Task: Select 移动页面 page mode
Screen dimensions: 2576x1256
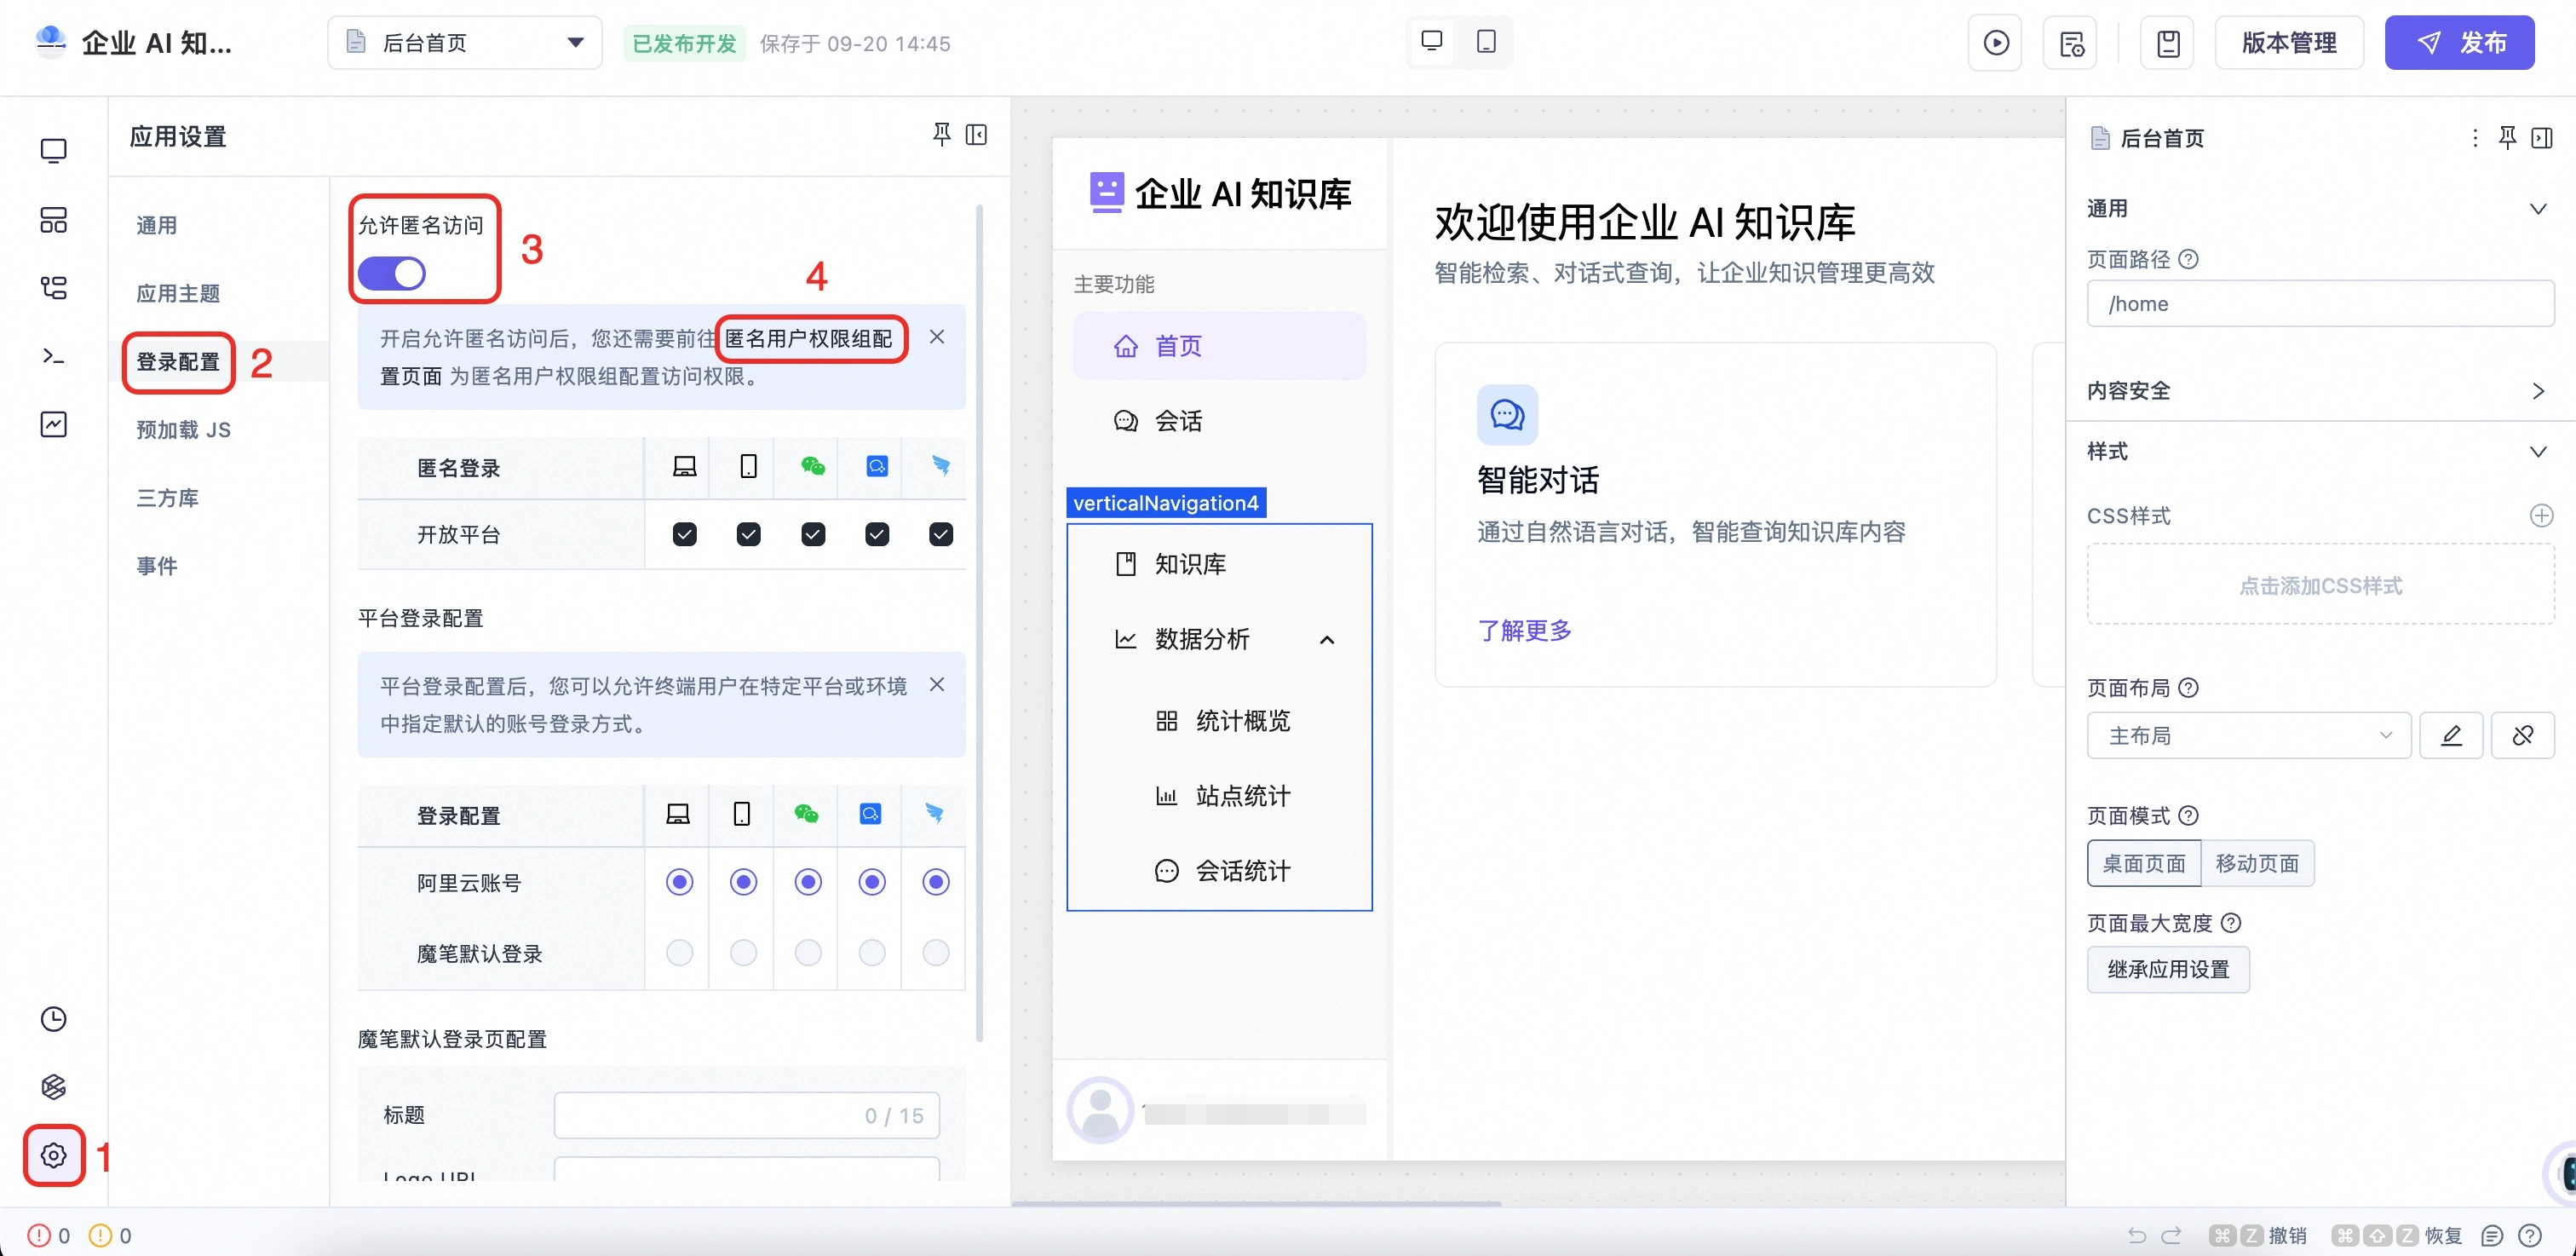Action: (x=2257, y=863)
